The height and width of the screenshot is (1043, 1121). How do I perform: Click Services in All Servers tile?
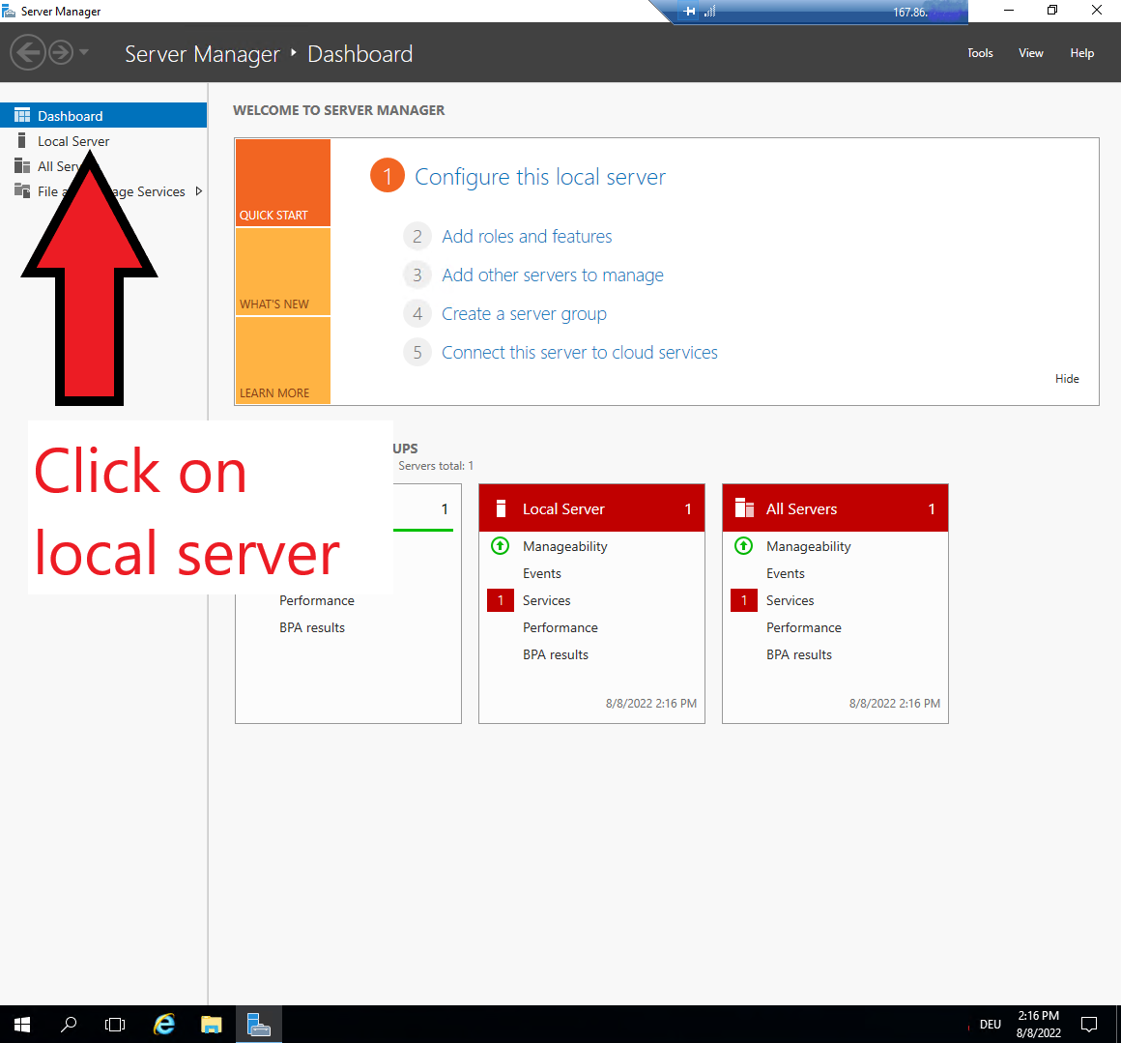(x=790, y=600)
